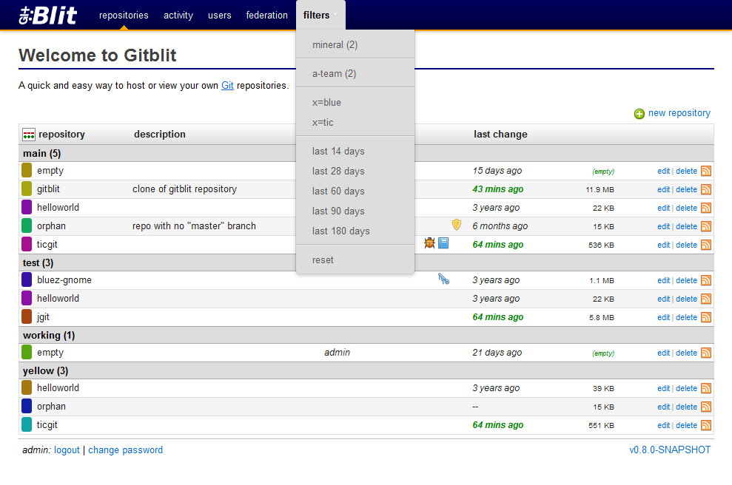The width and height of the screenshot is (732, 485).
Task: Click the green plus new repository icon
Action: [639, 114]
